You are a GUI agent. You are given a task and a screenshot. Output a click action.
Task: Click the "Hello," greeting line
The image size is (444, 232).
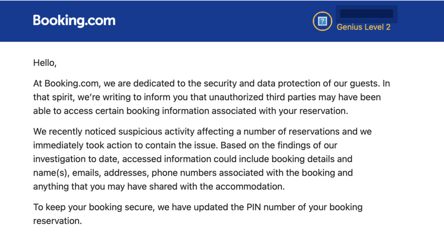(45, 63)
